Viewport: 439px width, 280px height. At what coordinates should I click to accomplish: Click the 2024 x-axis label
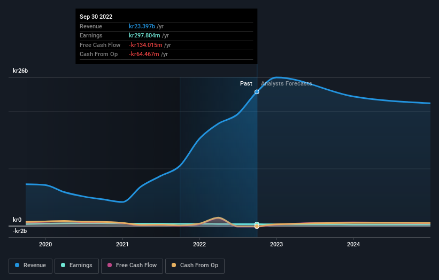pos(353,244)
